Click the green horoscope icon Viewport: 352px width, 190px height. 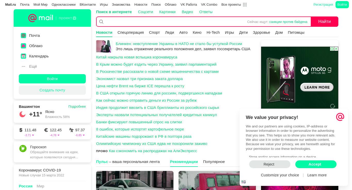click(23, 149)
